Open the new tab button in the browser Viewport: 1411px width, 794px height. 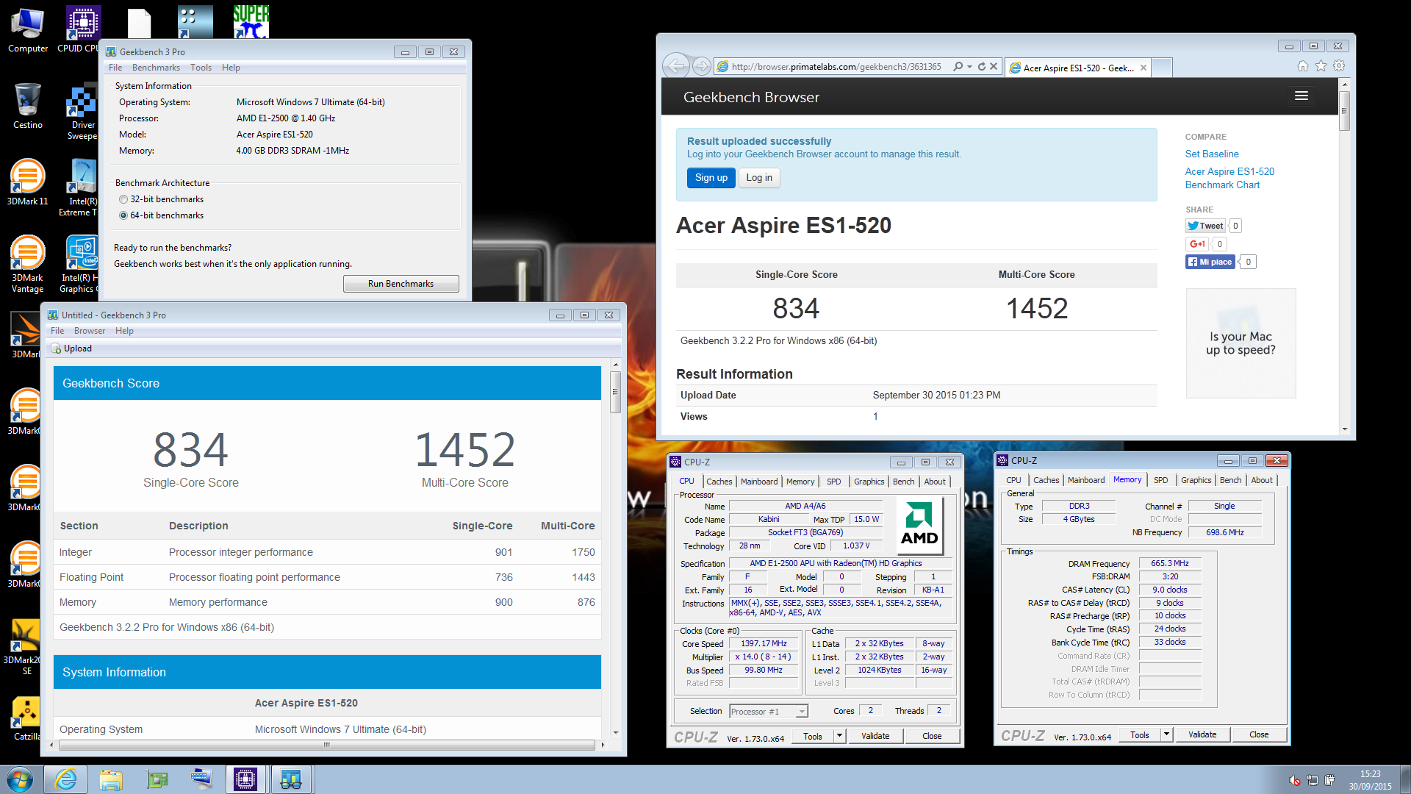(1161, 68)
